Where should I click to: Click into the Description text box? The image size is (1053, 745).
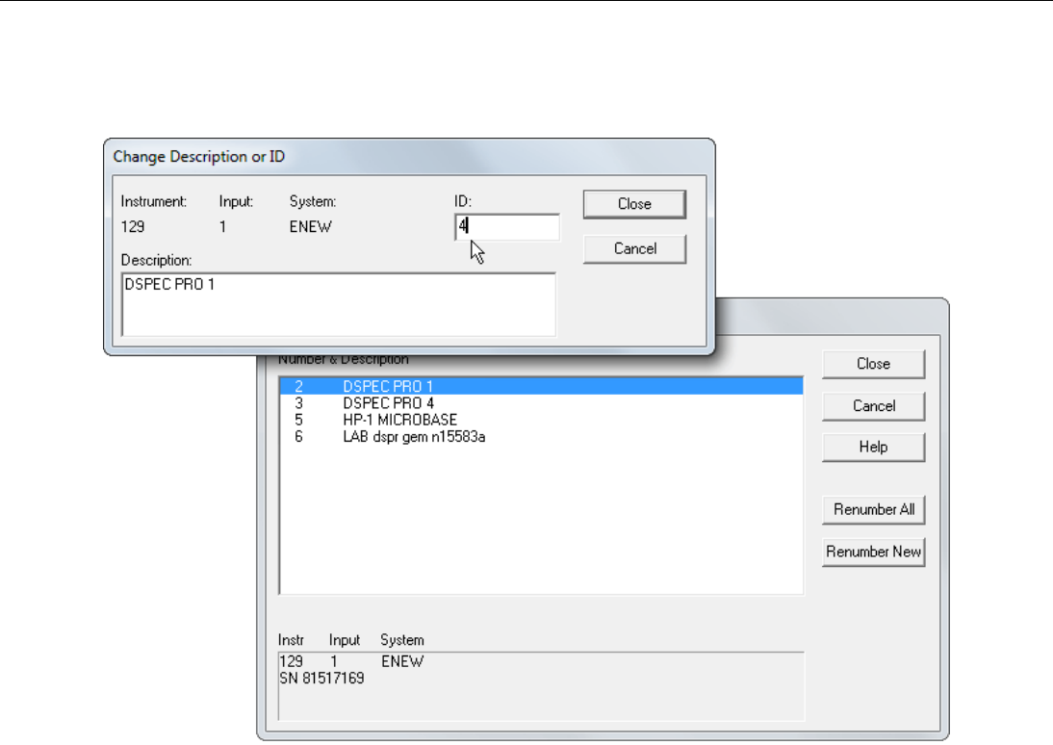[x=339, y=304]
